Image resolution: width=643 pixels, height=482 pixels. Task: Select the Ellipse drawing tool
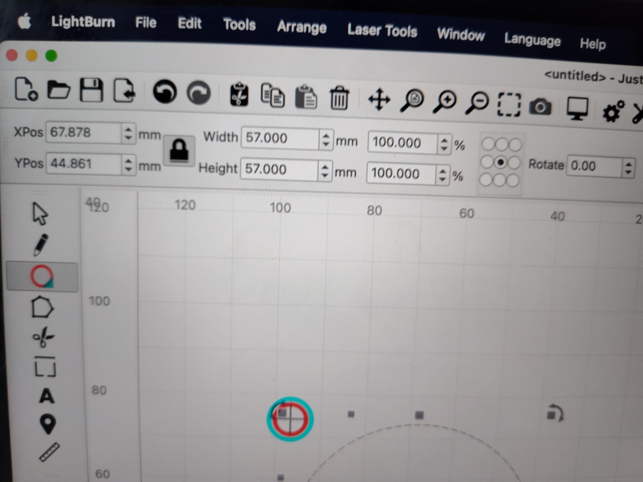(x=42, y=277)
